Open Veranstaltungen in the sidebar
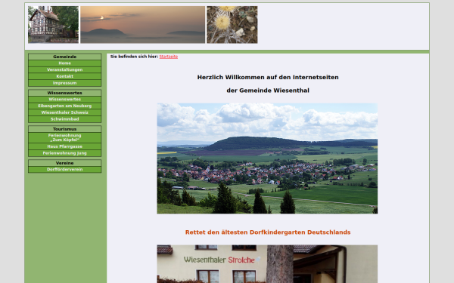Viewport: 454px width, 283px height. click(x=64, y=70)
